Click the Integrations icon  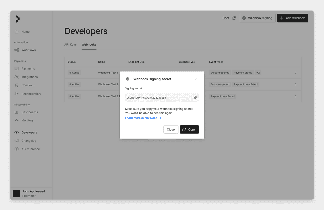[x=16, y=77]
